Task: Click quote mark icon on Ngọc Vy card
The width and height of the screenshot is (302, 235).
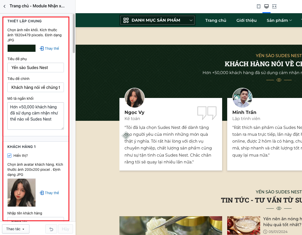Action: click(207, 113)
